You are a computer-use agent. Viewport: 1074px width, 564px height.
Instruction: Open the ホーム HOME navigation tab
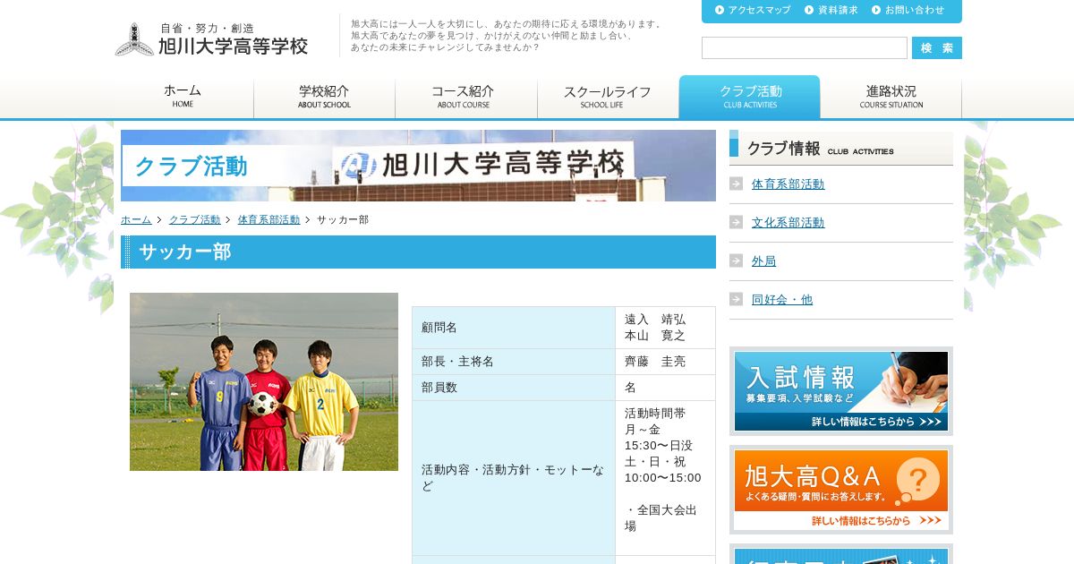point(183,97)
